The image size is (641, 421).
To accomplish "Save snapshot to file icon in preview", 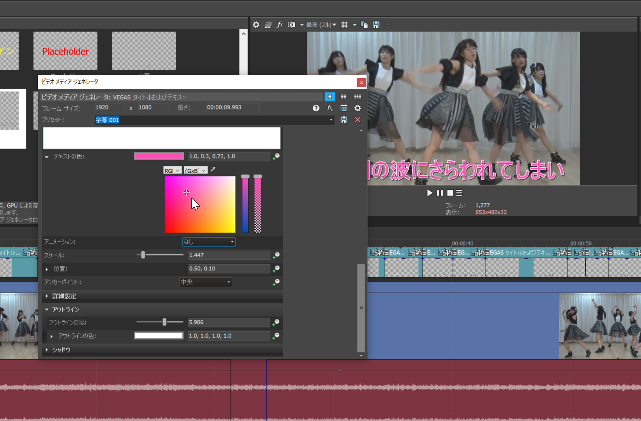I will tap(376, 24).
